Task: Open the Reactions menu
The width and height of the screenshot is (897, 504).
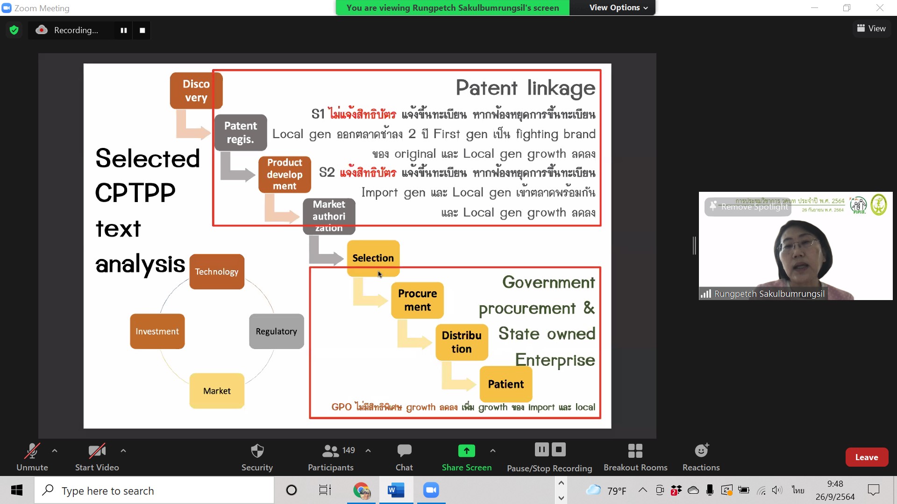Action: pyautogui.click(x=701, y=457)
